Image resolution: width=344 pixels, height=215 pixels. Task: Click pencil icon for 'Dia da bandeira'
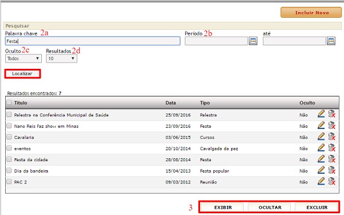[x=321, y=170]
